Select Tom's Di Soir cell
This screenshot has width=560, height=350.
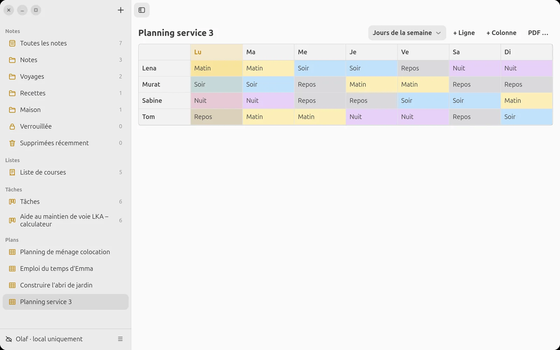click(x=526, y=117)
